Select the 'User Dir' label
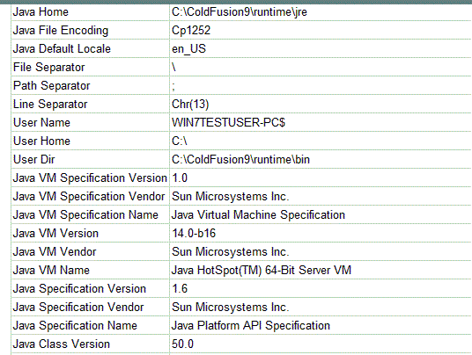 34,159
